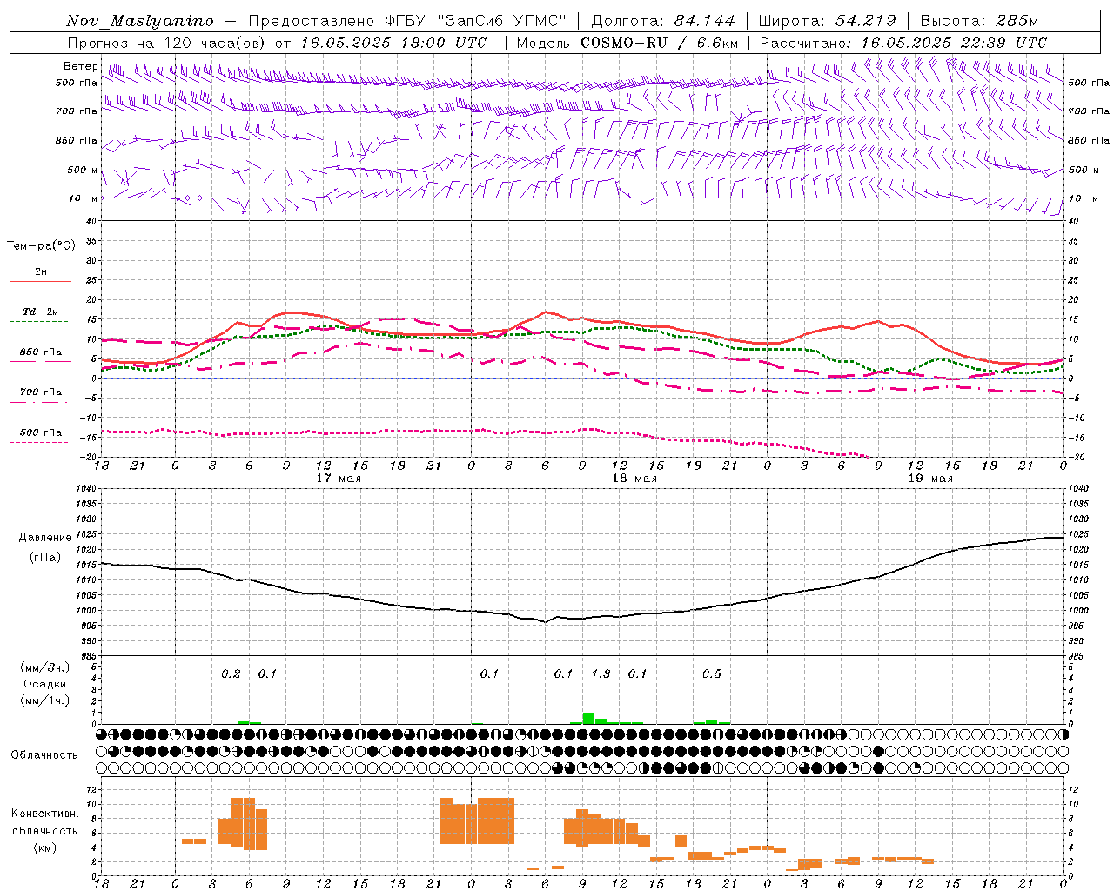Select the elevation text "Высота: 285м"
Viewport: 1114px width, 891px height.
pyautogui.click(x=979, y=21)
